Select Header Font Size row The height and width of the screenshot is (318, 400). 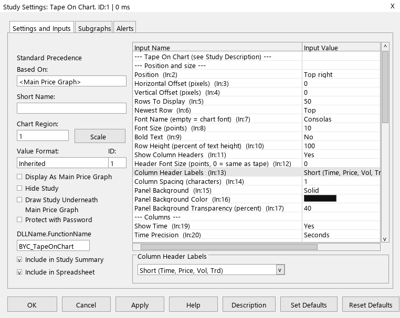coord(256,163)
